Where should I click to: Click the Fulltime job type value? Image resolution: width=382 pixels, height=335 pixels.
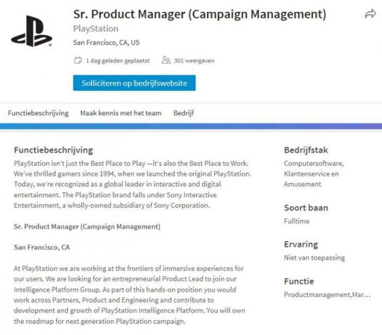pyautogui.click(x=297, y=221)
